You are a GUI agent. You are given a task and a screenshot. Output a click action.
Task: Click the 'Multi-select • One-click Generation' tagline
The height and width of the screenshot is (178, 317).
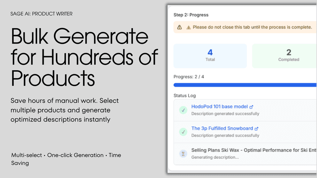click(x=66, y=159)
